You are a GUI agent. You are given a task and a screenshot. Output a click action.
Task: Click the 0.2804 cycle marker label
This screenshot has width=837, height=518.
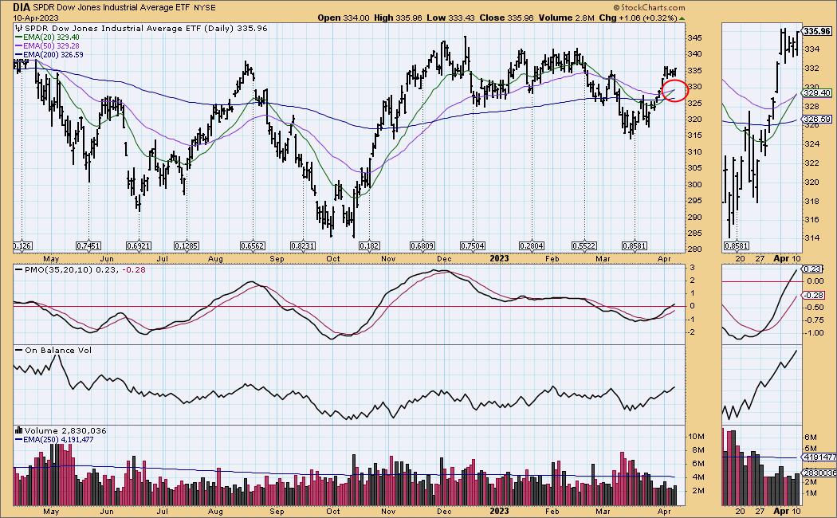click(x=532, y=246)
